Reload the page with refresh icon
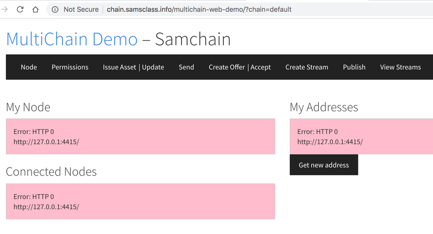The height and width of the screenshot is (234, 433). coord(20,9)
